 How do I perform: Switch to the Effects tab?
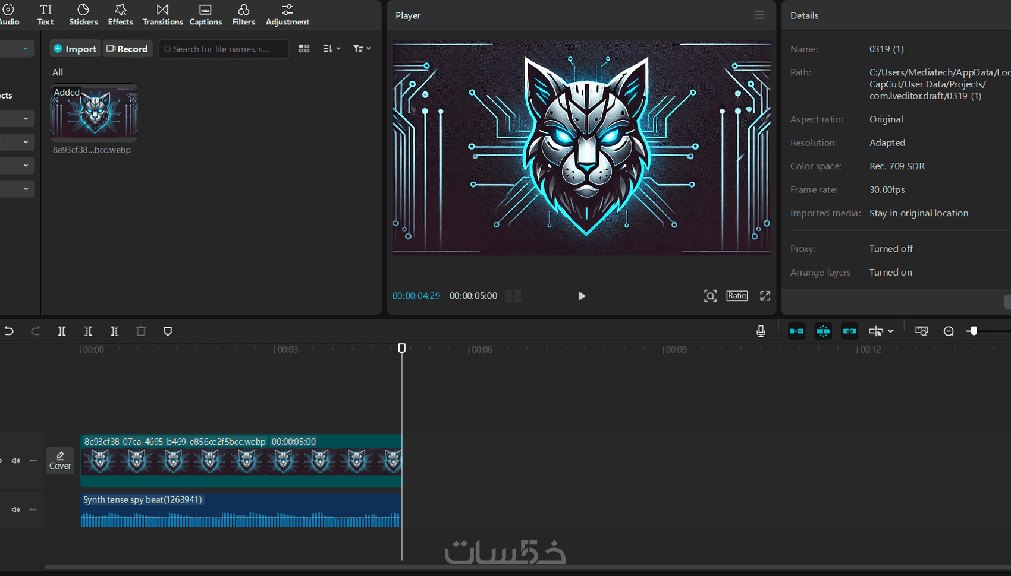pyautogui.click(x=121, y=15)
